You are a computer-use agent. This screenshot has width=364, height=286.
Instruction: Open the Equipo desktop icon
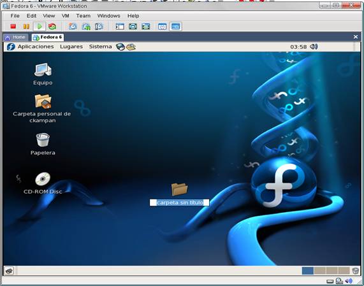(x=43, y=70)
